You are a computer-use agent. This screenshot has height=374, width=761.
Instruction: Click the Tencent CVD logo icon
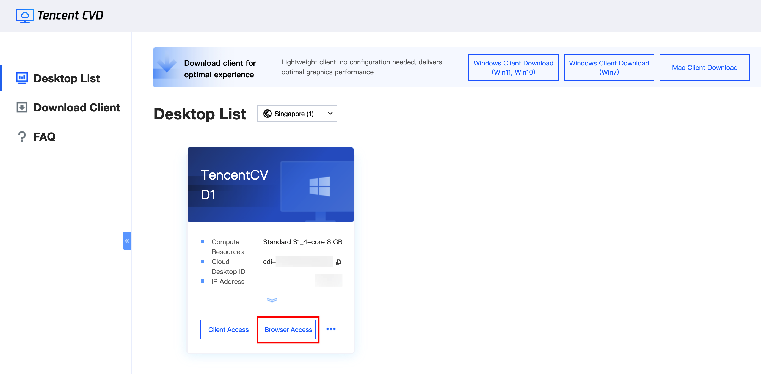point(25,15)
